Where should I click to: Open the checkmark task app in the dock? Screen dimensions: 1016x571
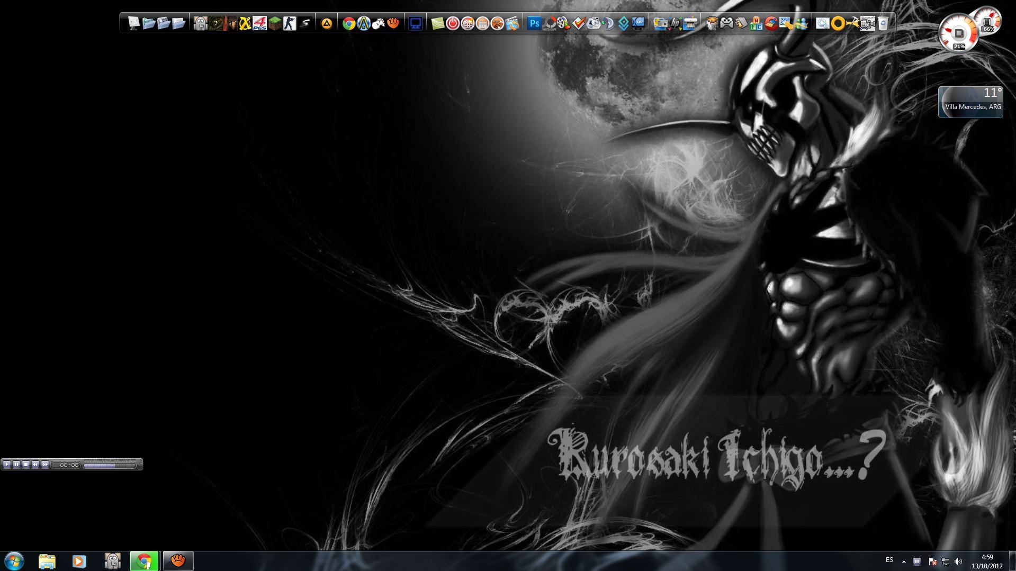pos(579,23)
